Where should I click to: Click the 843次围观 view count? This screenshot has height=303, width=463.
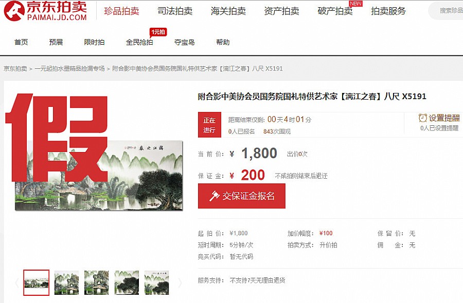point(277,131)
